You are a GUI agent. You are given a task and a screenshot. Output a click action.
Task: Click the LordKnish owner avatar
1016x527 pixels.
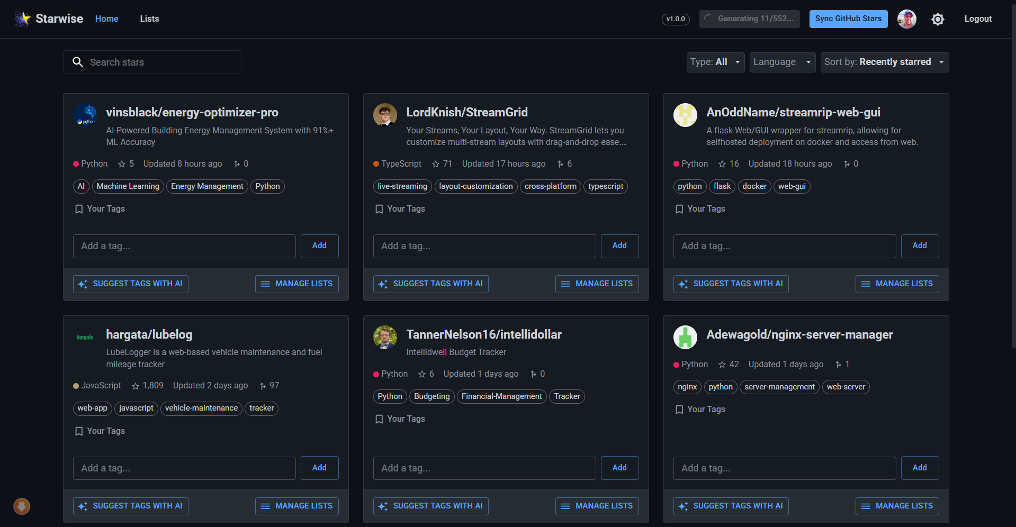click(385, 115)
